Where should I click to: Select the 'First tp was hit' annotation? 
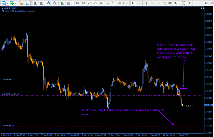(x=123, y=112)
